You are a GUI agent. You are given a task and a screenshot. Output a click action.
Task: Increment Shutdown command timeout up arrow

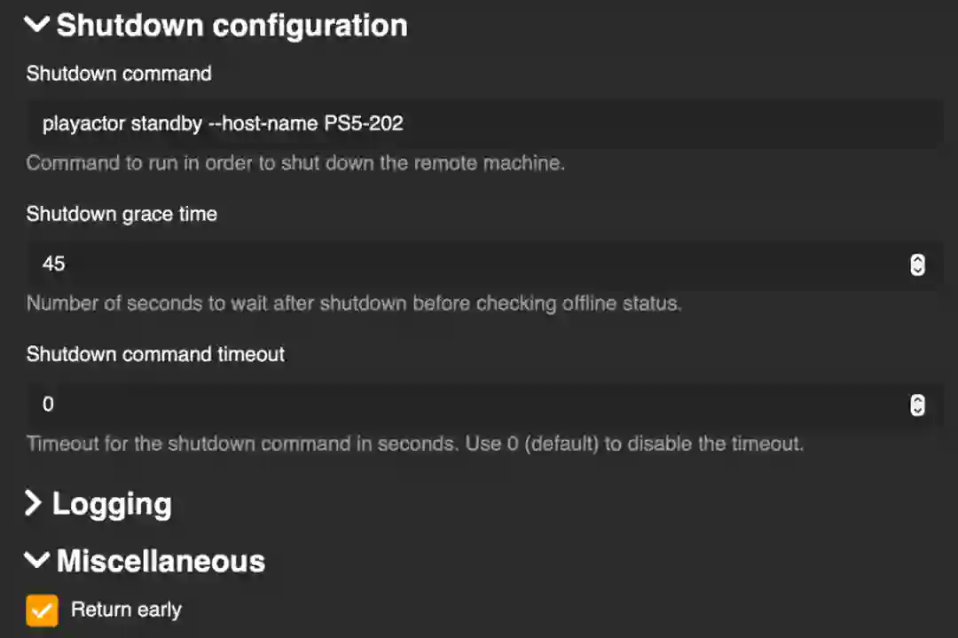918,399
